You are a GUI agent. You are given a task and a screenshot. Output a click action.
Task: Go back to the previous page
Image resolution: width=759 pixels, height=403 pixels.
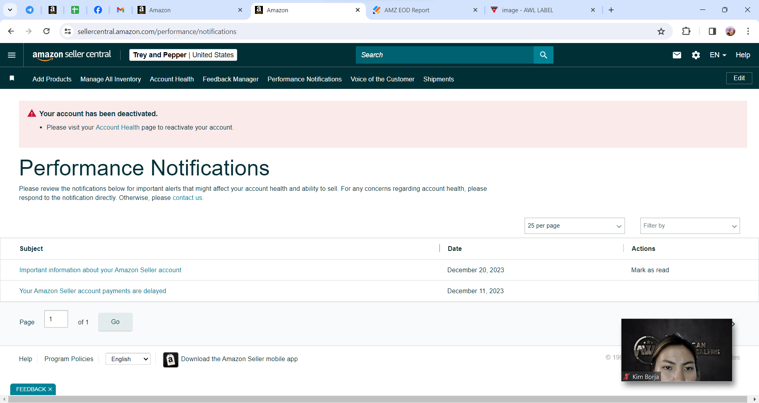coord(11,31)
